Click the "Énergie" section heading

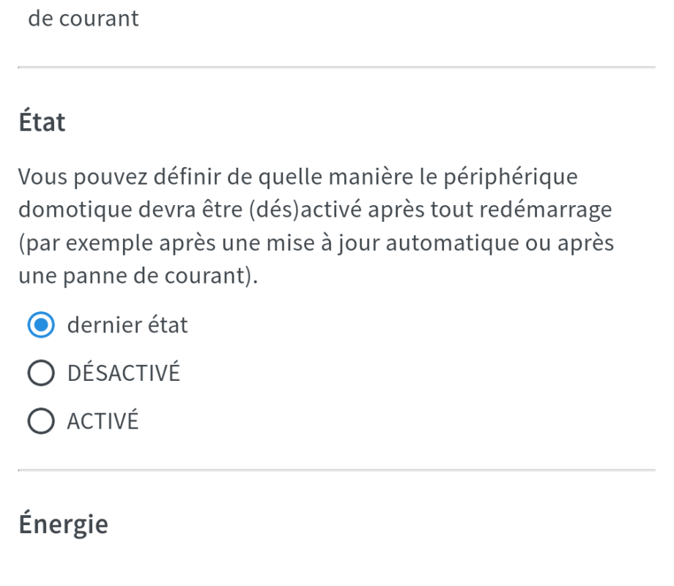(63, 524)
